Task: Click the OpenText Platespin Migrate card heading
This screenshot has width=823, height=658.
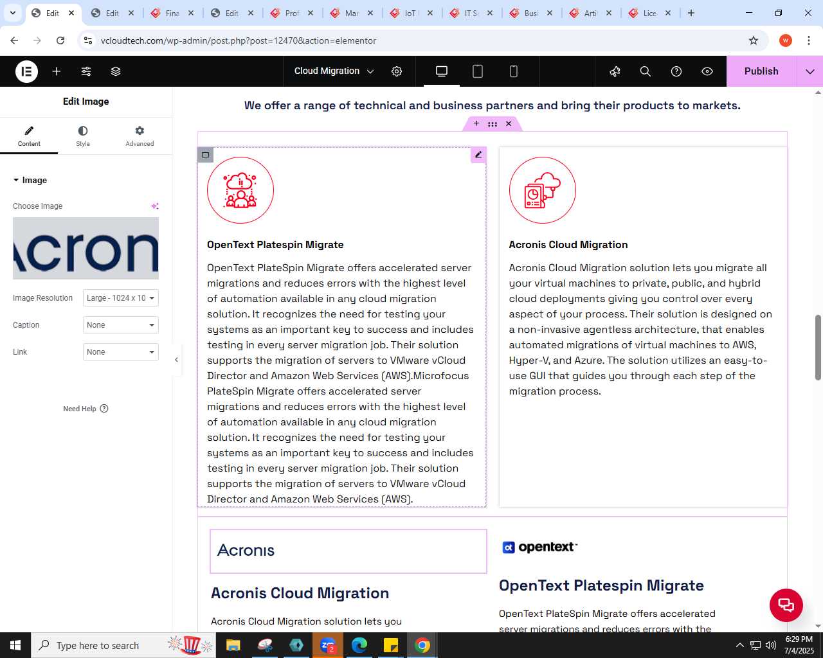Action: pos(275,245)
